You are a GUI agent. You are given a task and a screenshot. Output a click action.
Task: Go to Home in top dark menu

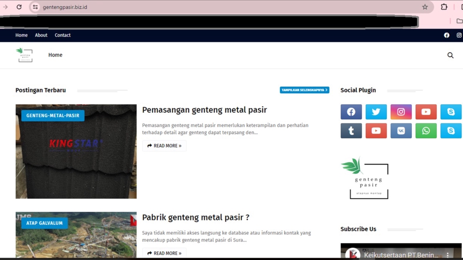(22, 35)
